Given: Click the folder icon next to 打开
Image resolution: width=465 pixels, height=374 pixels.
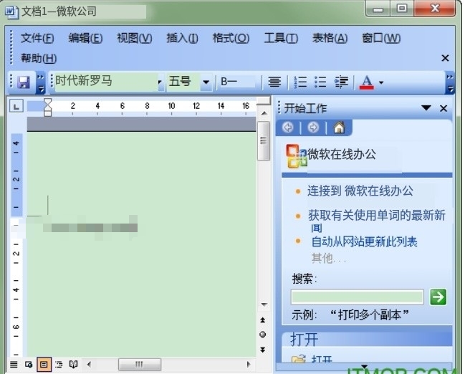Looking at the screenshot, I should [x=299, y=359].
